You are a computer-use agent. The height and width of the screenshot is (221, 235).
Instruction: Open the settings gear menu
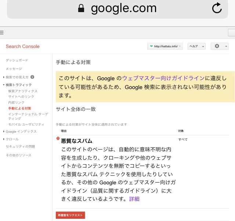[x=217, y=46]
